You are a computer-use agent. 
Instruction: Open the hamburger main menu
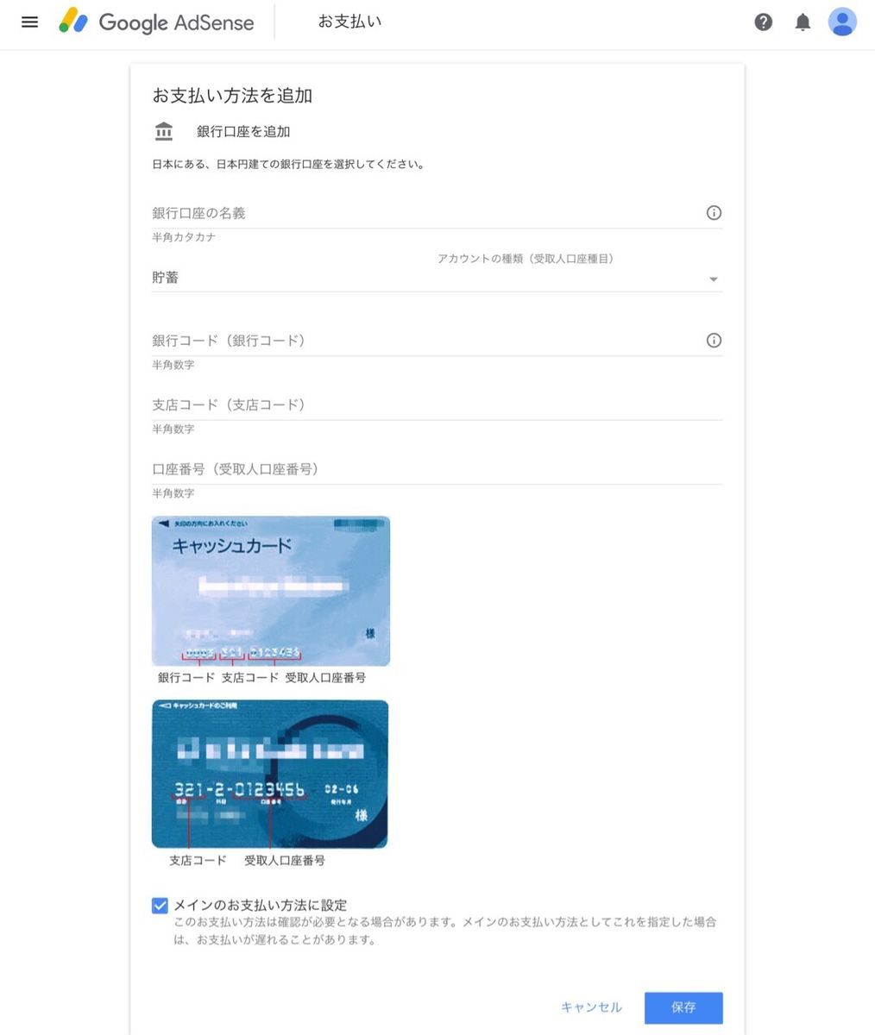coord(30,22)
